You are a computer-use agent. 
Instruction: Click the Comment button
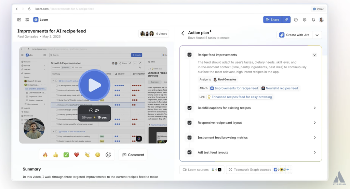click(x=133, y=155)
